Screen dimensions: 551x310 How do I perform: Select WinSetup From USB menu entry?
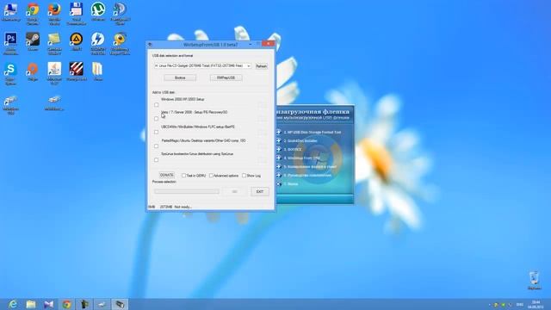(302, 158)
